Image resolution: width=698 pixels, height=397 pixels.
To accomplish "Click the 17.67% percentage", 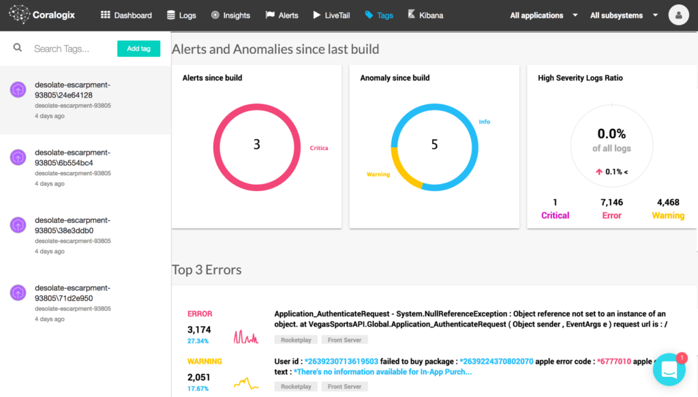I will (198, 389).
